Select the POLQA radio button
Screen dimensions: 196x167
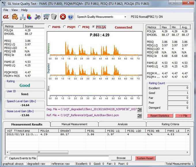pos(93,27)
